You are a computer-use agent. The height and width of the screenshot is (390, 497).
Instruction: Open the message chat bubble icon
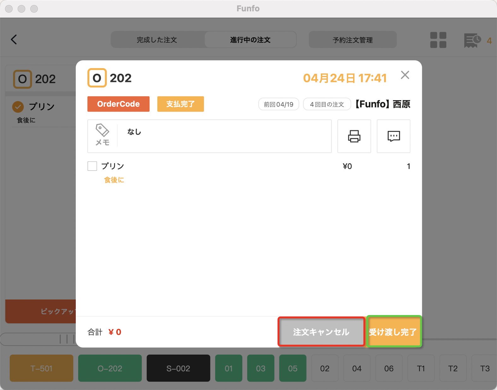[x=394, y=136]
